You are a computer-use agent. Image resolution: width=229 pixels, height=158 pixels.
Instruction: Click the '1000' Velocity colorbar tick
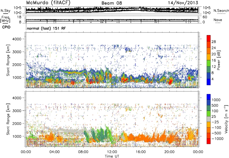216,100
